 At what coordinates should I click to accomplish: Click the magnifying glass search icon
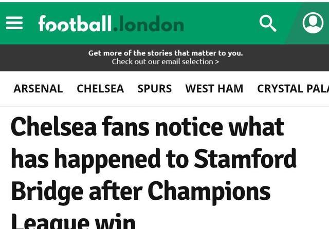click(x=268, y=23)
